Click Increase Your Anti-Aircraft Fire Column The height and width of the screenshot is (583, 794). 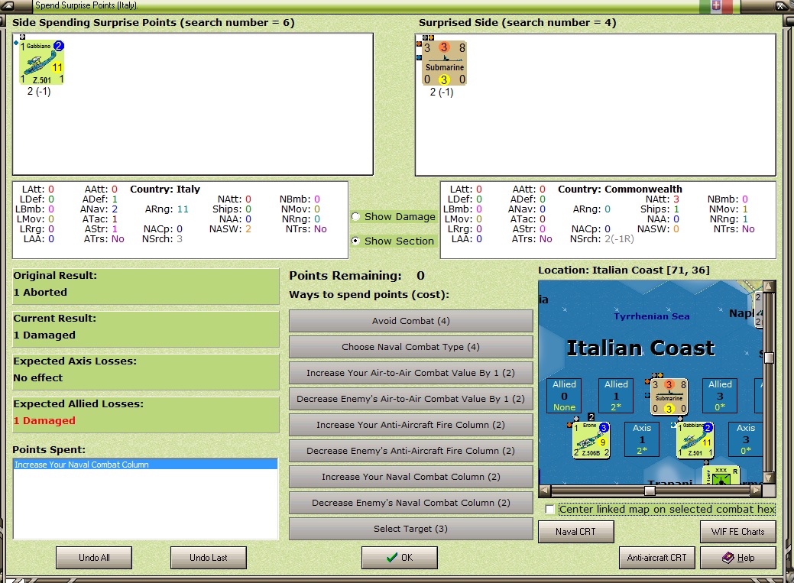[410, 425]
